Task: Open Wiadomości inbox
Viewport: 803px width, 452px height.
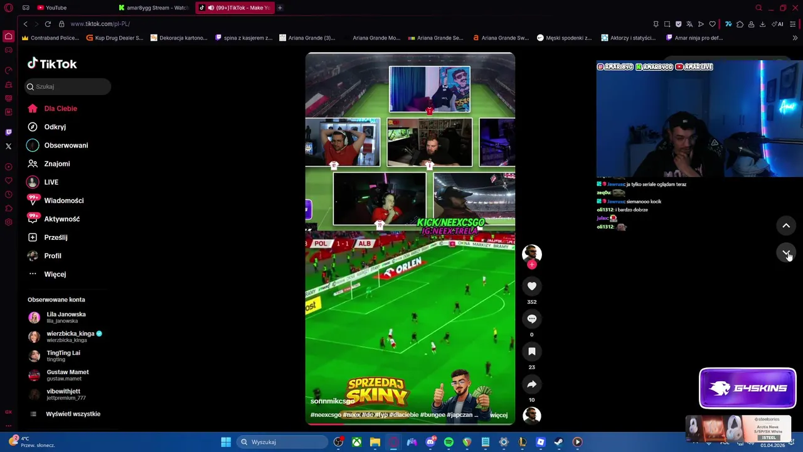Action: pyautogui.click(x=56, y=200)
